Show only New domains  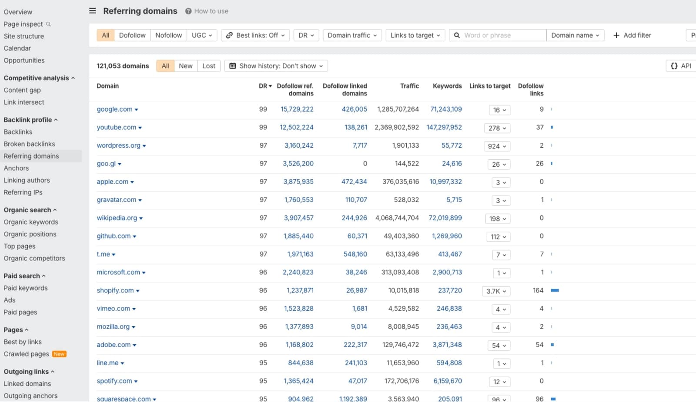pos(186,66)
